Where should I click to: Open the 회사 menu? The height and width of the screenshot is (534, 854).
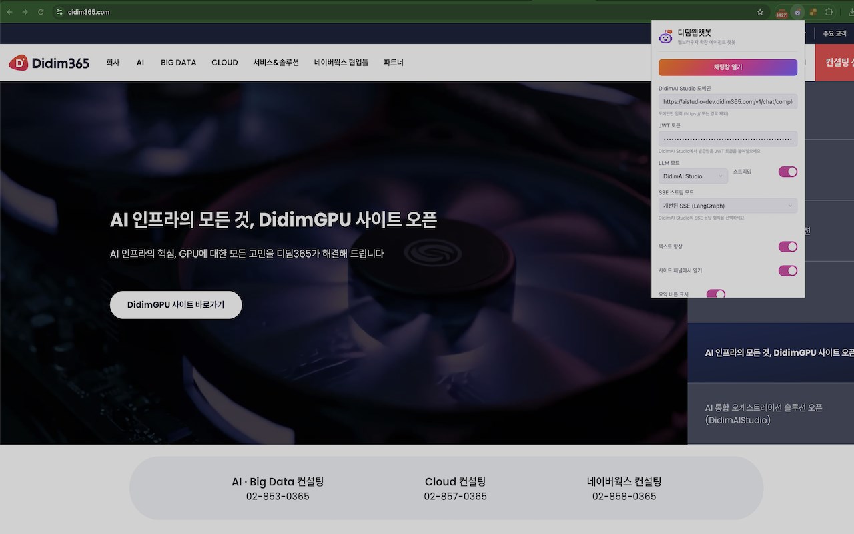[x=113, y=63]
